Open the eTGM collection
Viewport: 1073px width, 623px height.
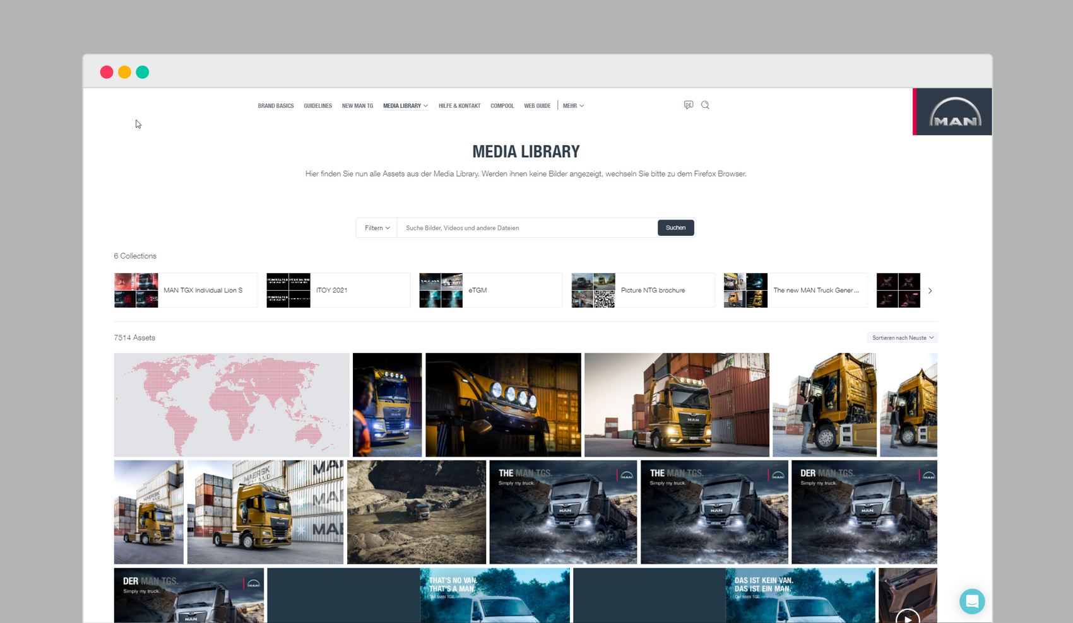(490, 290)
